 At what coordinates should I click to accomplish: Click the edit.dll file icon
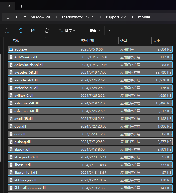point(11,134)
